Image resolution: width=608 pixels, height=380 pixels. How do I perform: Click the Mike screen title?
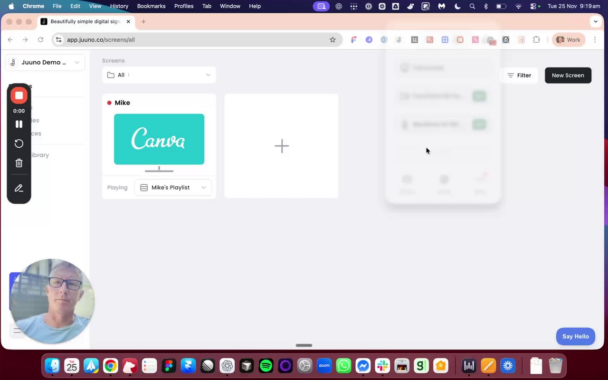tap(122, 103)
